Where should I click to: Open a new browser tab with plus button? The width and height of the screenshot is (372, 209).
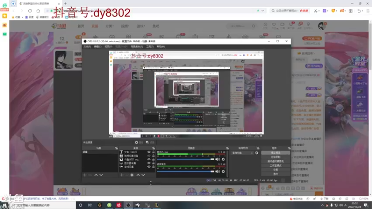point(65,4)
